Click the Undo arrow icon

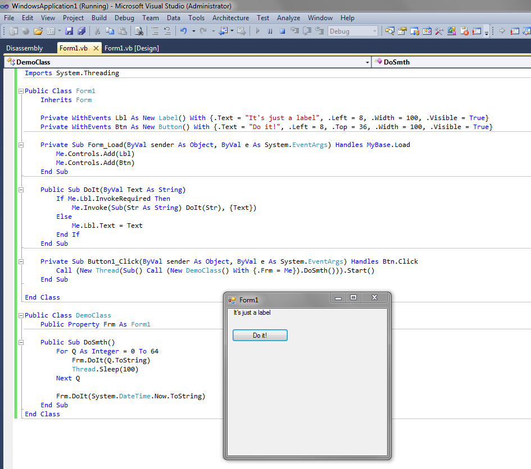[183, 31]
